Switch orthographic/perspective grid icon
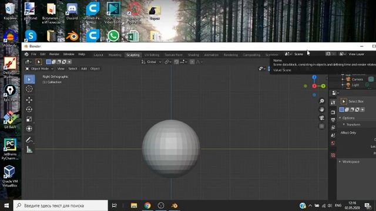Image resolution: width=376 pixels, height=211 pixels. (x=322, y=126)
